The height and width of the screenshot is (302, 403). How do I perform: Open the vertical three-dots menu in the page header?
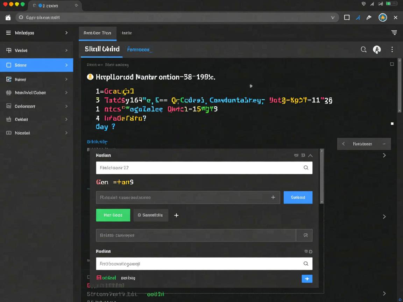[x=392, y=50]
